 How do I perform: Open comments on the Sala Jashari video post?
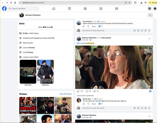tap(87, 91)
